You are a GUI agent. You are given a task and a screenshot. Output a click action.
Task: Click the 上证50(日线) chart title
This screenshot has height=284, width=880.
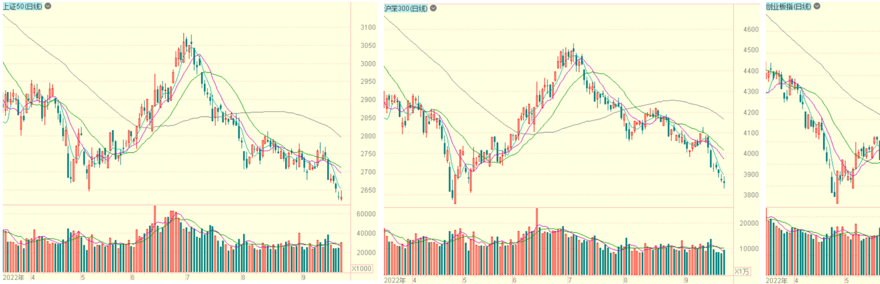(x=23, y=6)
